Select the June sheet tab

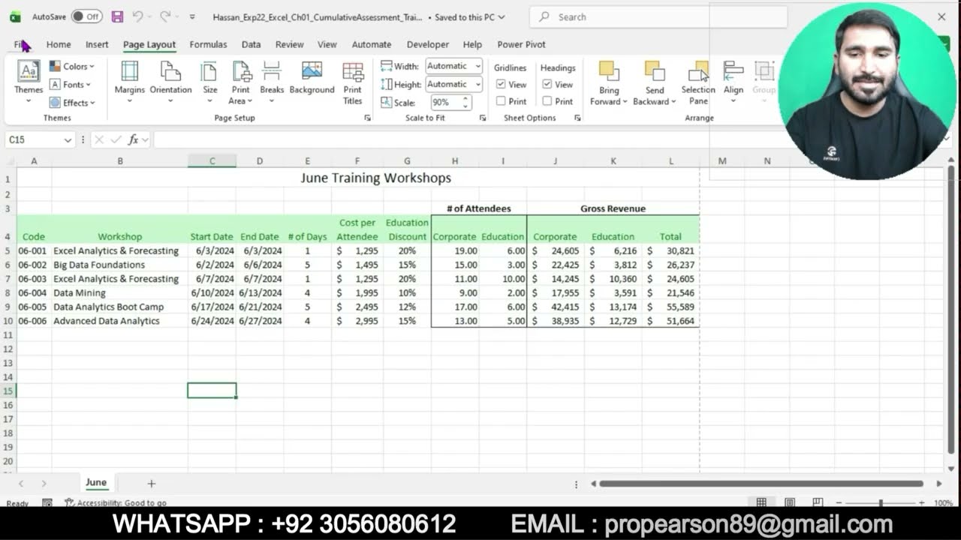click(x=96, y=483)
